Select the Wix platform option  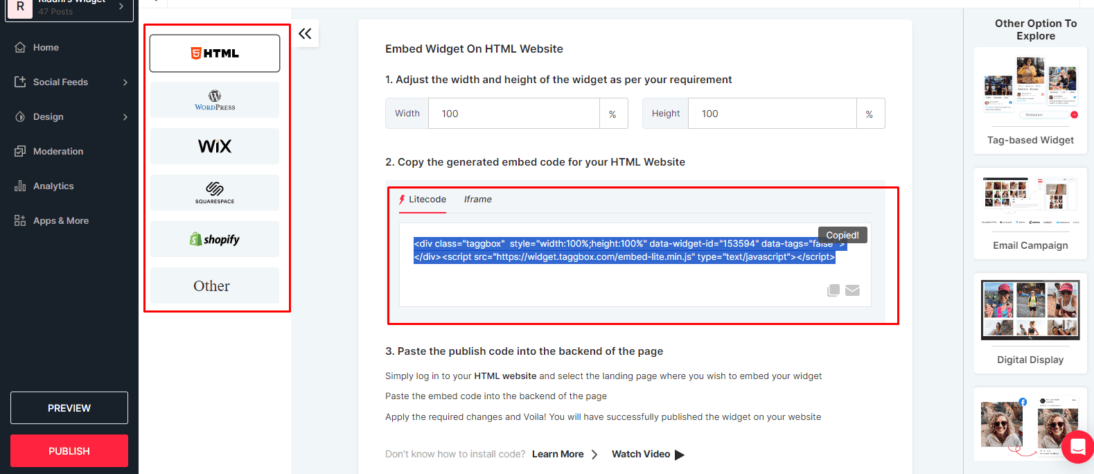point(215,146)
